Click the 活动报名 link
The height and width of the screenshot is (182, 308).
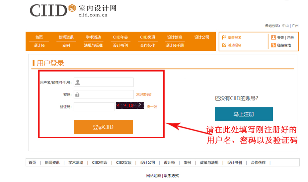[234, 45]
